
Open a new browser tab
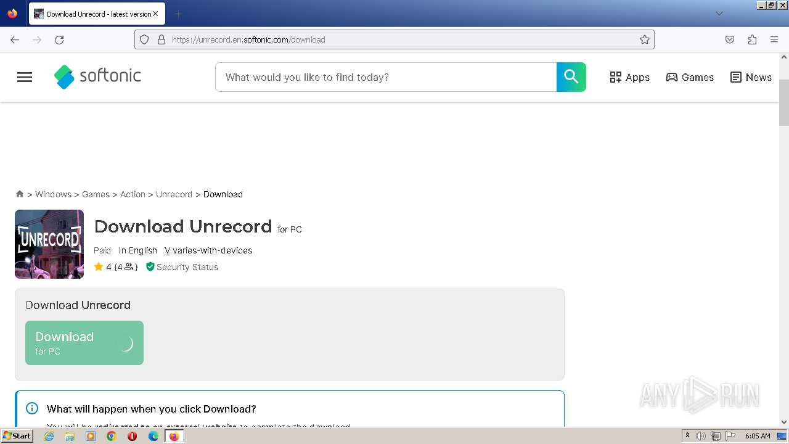pyautogui.click(x=178, y=14)
